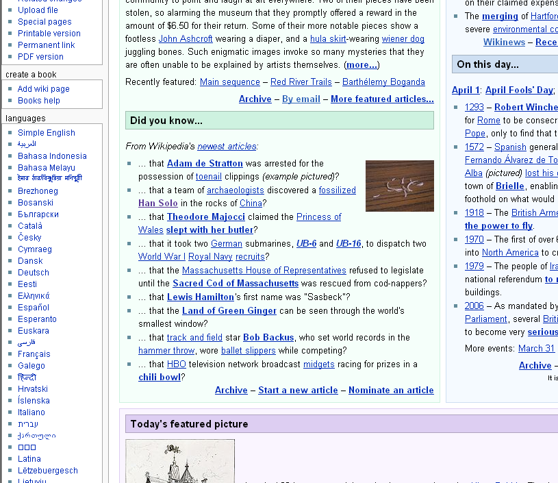
Task: Go to Special pages
Action: [45, 22]
